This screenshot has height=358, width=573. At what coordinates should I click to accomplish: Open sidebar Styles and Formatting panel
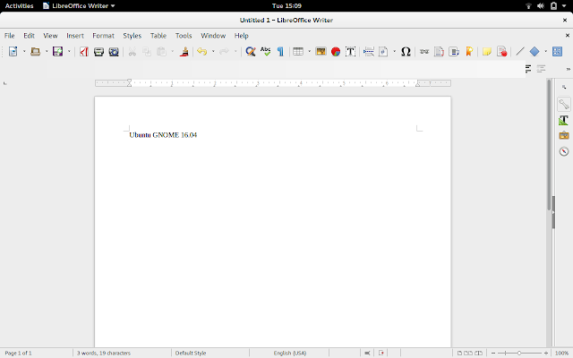click(x=564, y=120)
